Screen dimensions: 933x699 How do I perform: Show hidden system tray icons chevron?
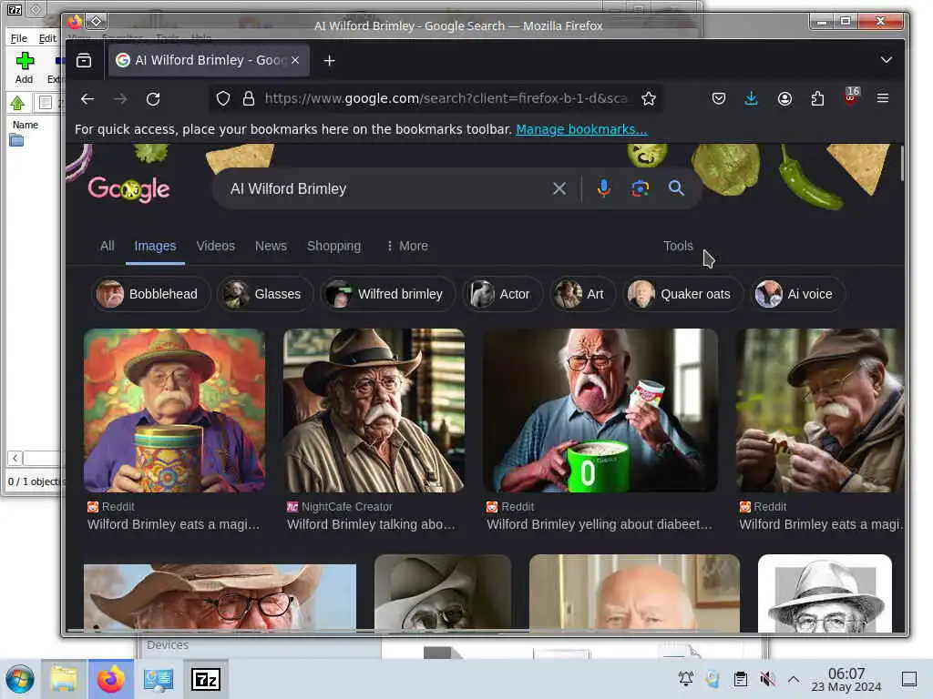coord(794,679)
